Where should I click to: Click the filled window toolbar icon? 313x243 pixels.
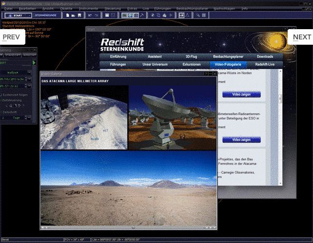point(107,16)
